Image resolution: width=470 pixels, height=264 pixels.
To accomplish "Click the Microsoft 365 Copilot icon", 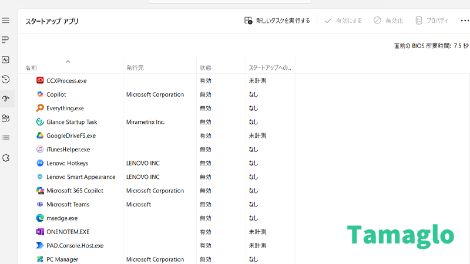I will [x=40, y=191].
